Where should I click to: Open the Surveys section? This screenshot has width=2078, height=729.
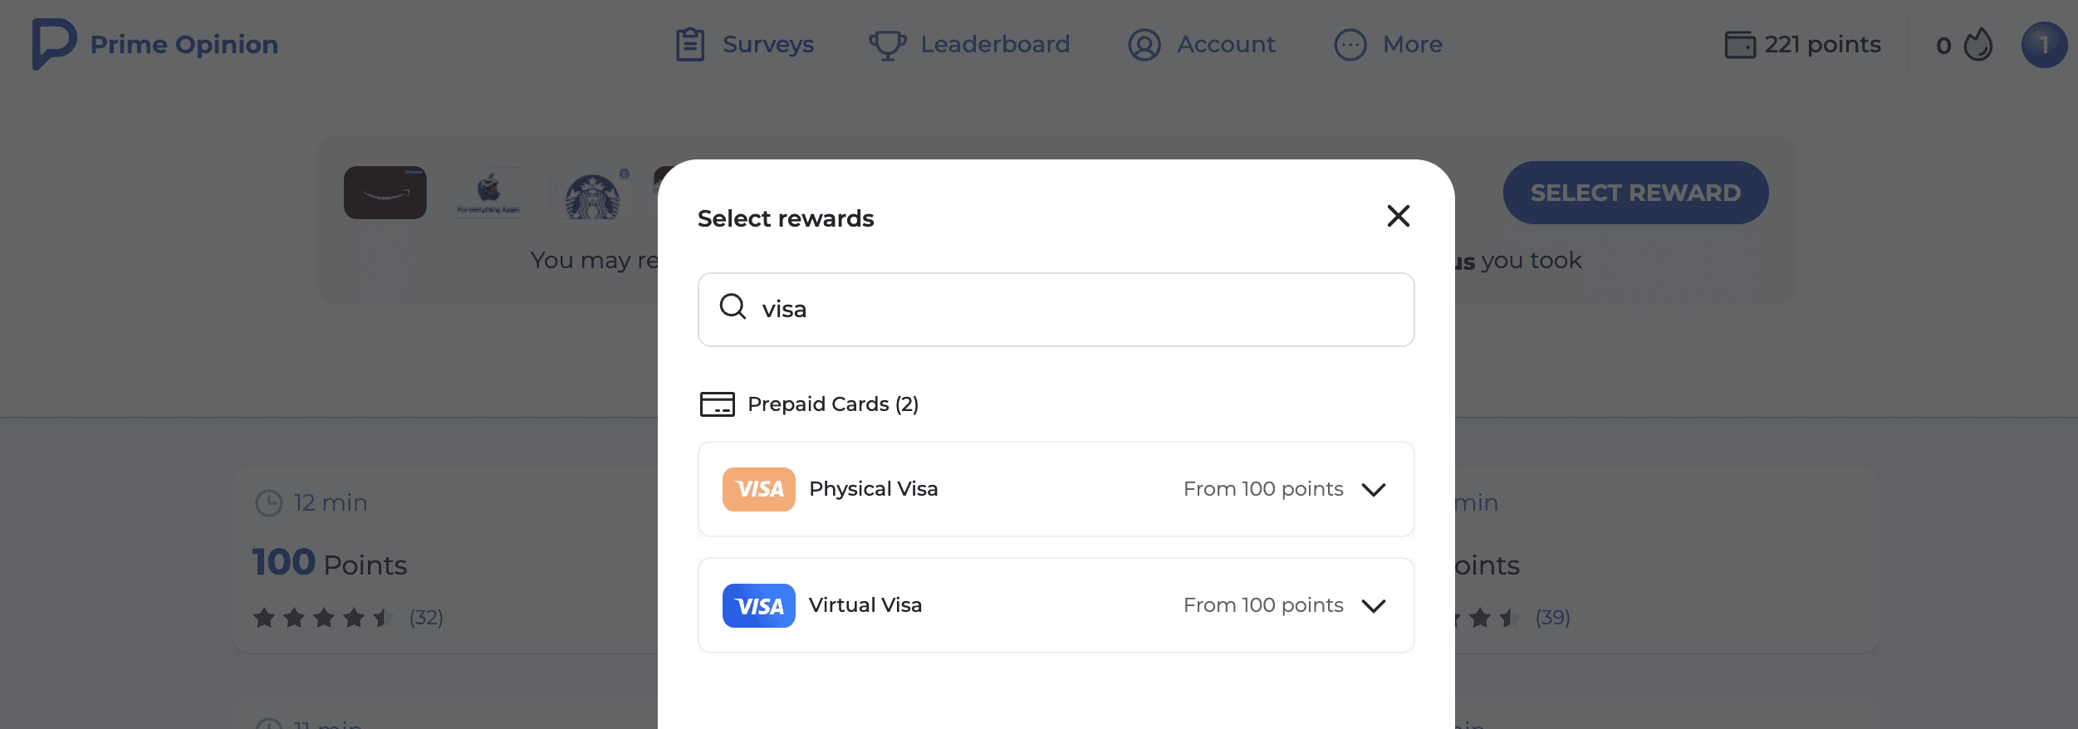coord(767,44)
